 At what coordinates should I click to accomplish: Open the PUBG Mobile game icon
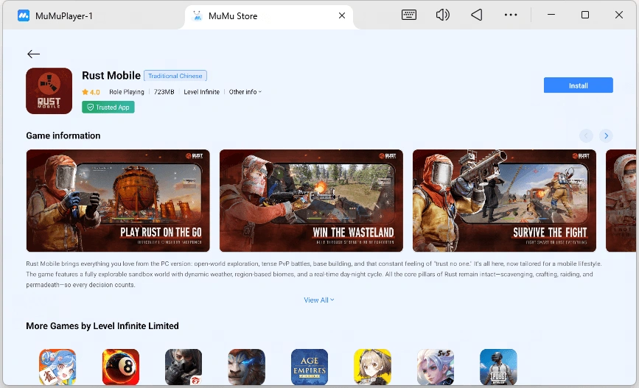(x=498, y=367)
